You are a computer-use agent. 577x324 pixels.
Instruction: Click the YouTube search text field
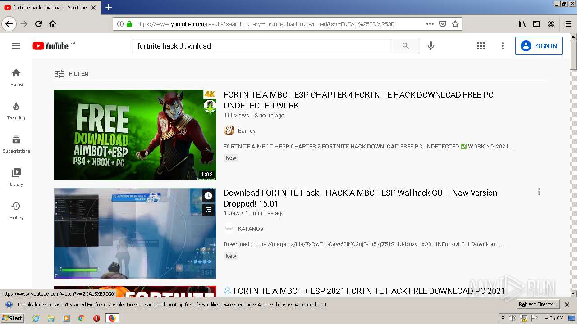(261, 46)
